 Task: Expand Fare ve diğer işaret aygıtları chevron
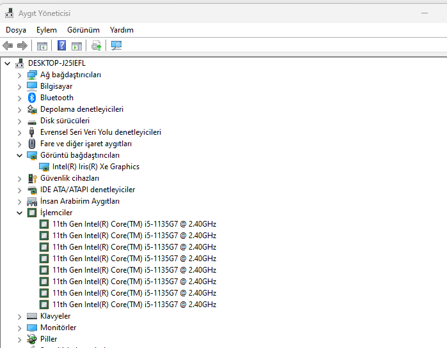click(19, 144)
